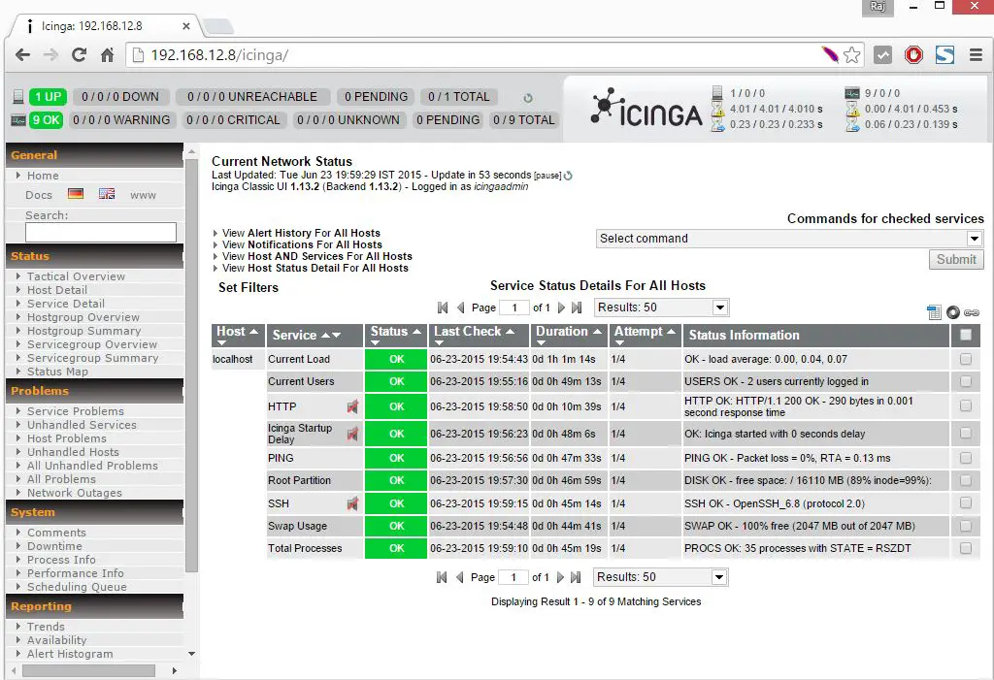Click next page arrow in lower pager

click(560, 577)
